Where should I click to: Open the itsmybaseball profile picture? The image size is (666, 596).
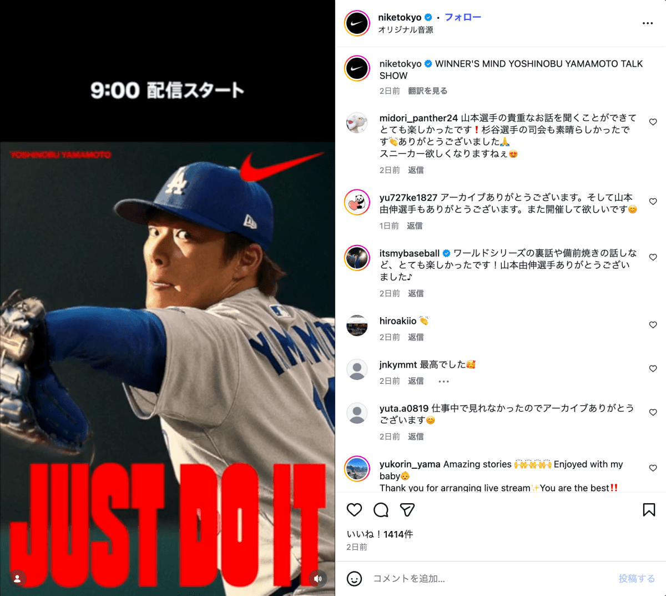(357, 258)
